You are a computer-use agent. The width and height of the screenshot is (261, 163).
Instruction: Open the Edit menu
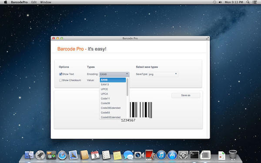point(34,2)
